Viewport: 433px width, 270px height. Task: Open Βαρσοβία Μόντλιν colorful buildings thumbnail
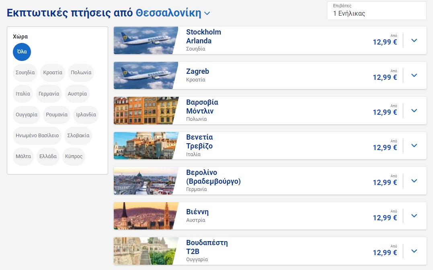click(x=146, y=111)
